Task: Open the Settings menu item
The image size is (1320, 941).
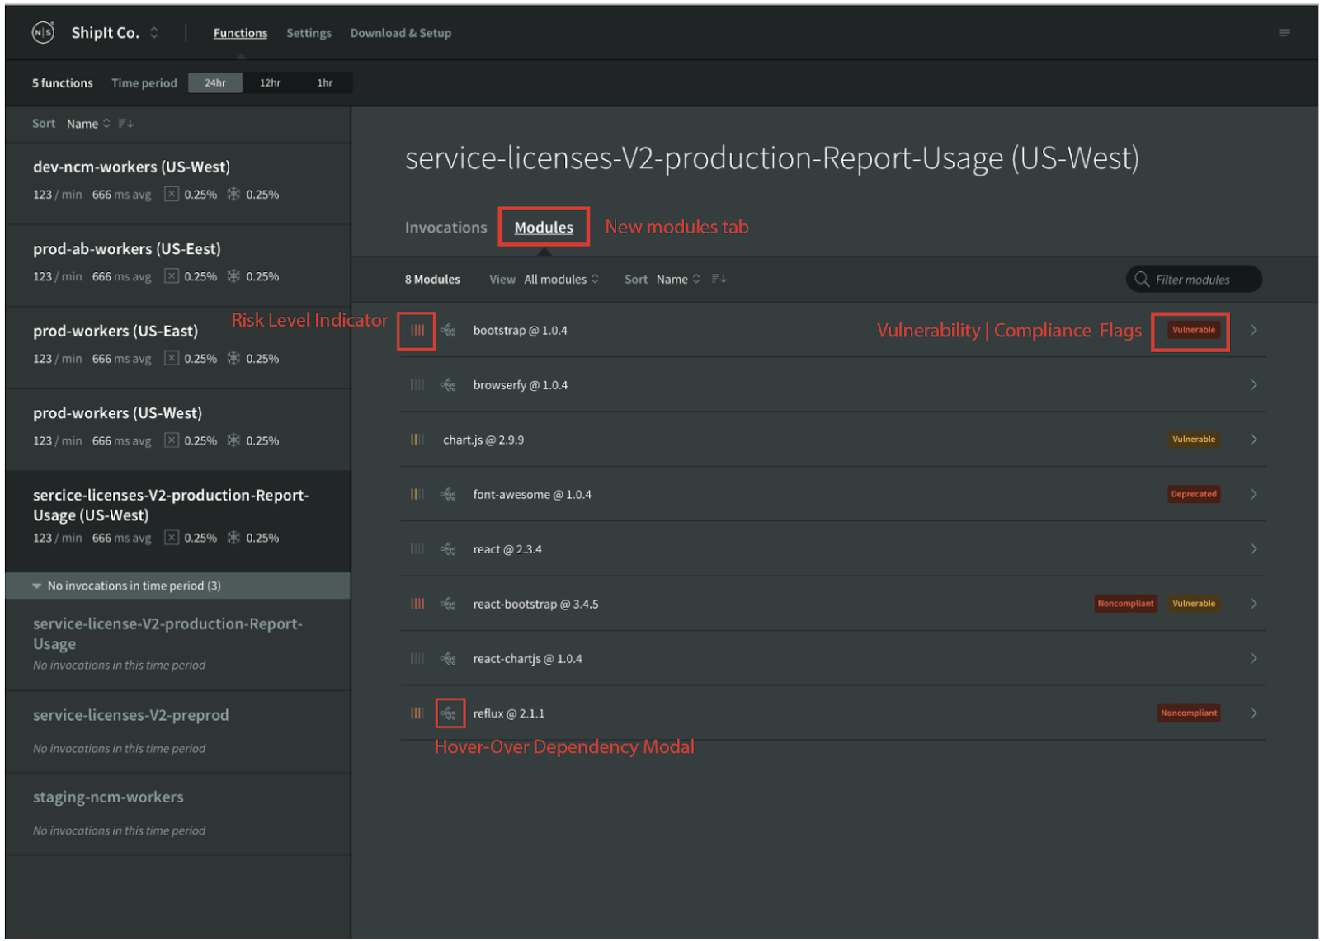Action: (x=309, y=33)
